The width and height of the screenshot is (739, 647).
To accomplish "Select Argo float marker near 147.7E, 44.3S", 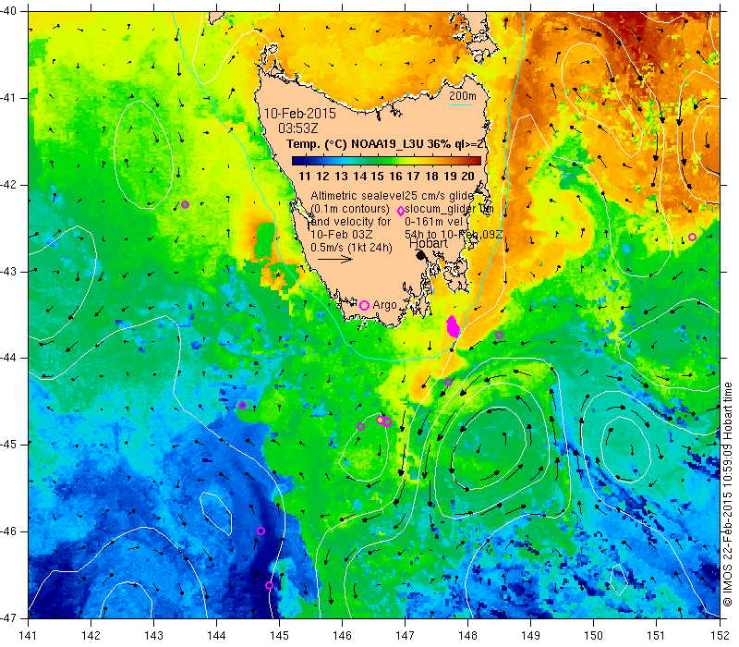I will [449, 382].
